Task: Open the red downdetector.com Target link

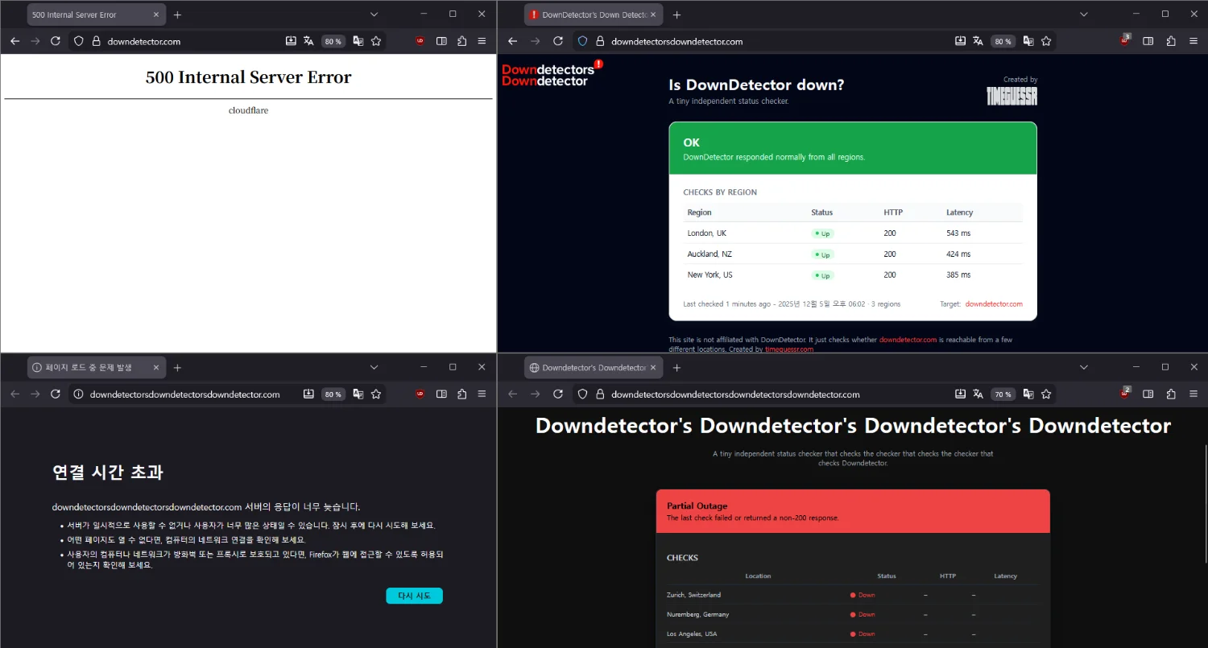Action: [994, 304]
